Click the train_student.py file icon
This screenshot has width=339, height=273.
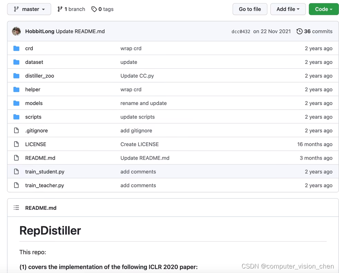click(x=17, y=171)
